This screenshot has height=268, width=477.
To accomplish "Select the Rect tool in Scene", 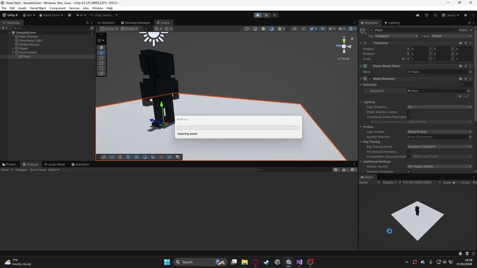I will coord(101,68).
